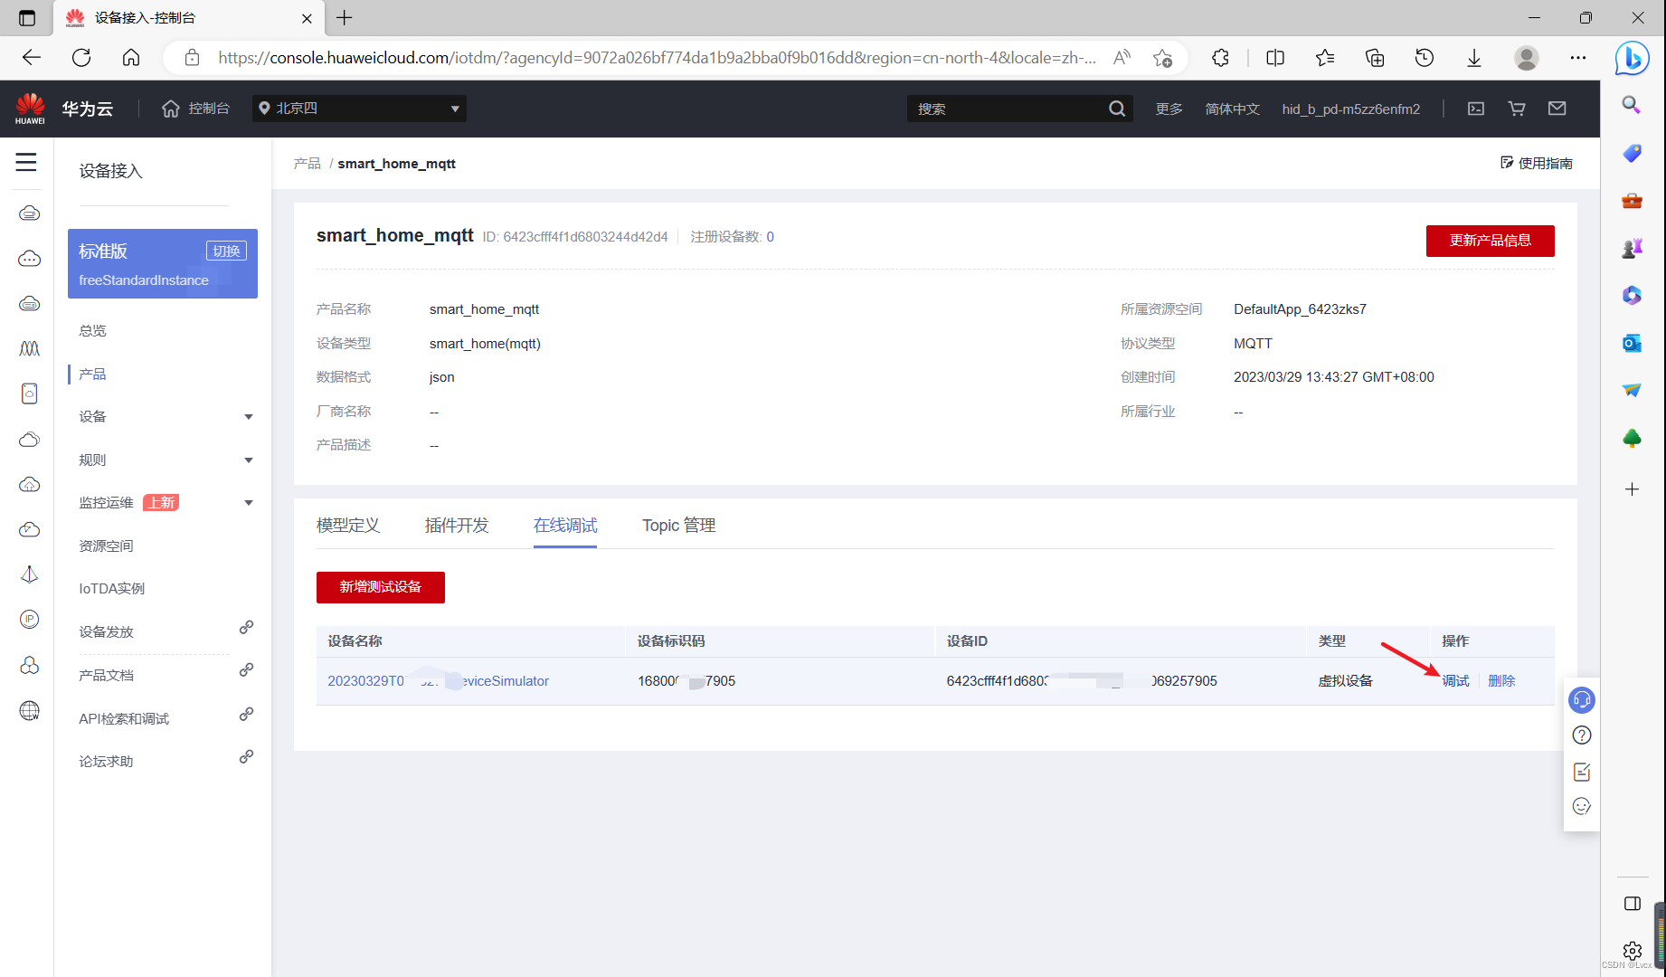Screen dimensions: 1666x977
Task: Click the 新增测试设备 button
Action: (381, 587)
